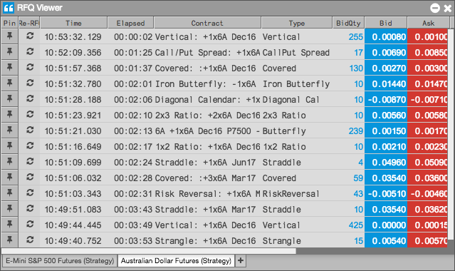Click the RFQ Viewer quote logo icon
This screenshot has height=271, width=455.
point(9,8)
